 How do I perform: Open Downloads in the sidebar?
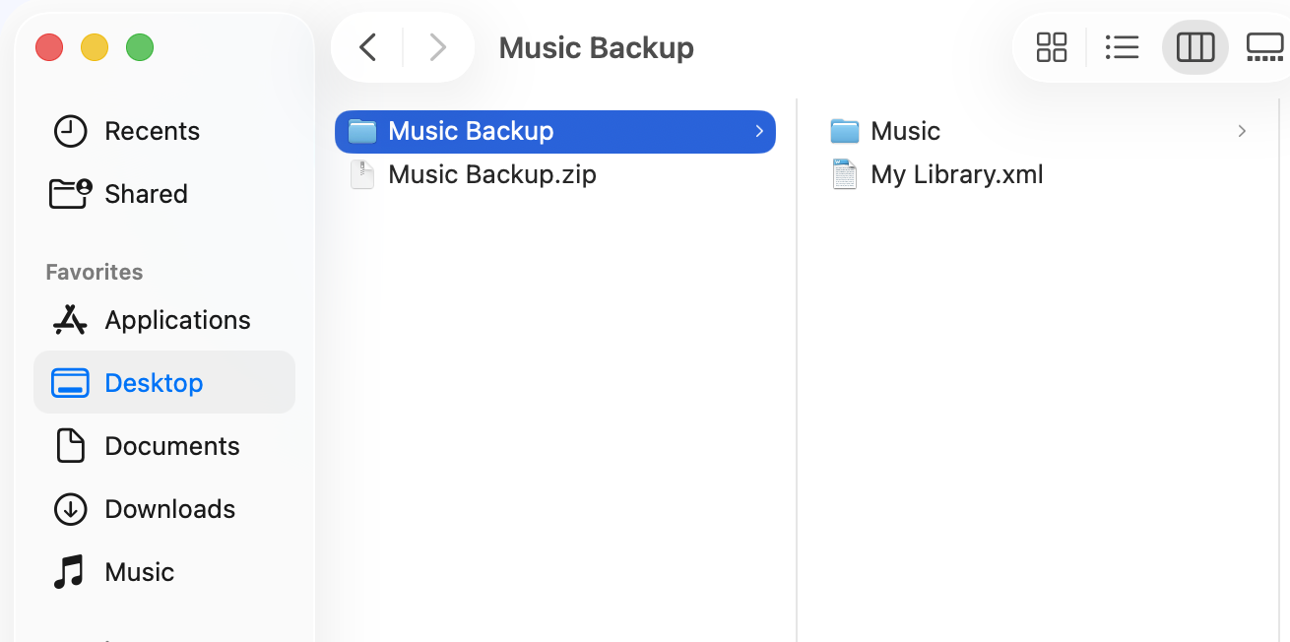pyautogui.click(x=169, y=509)
